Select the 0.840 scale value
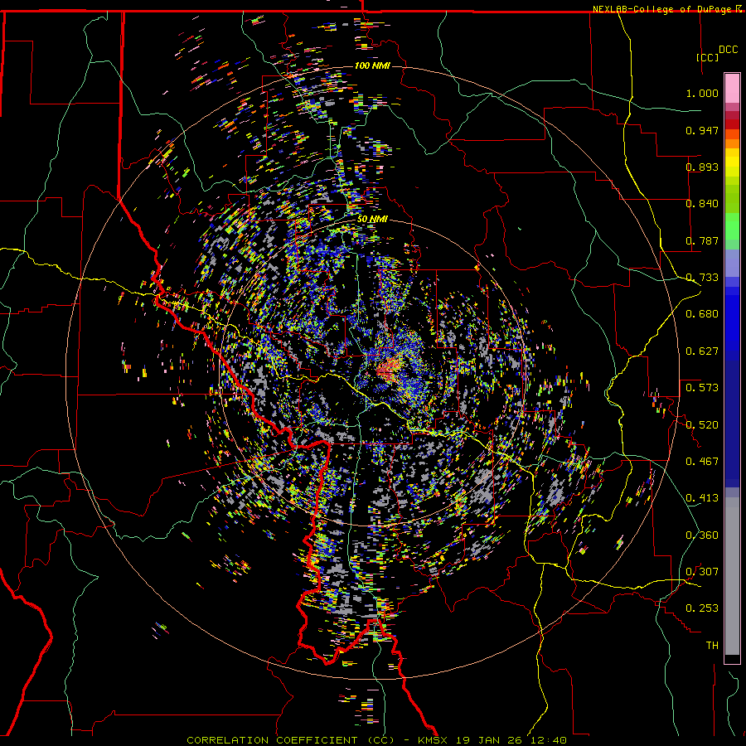 (702, 204)
